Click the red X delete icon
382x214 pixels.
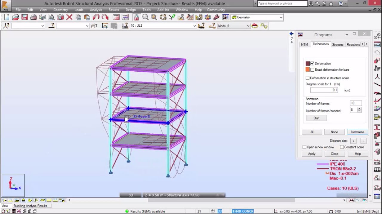click(x=69, y=17)
